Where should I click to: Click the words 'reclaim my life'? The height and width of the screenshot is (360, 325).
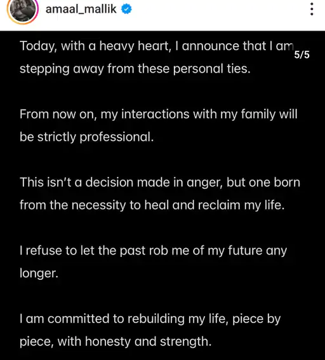click(x=241, y=205)
